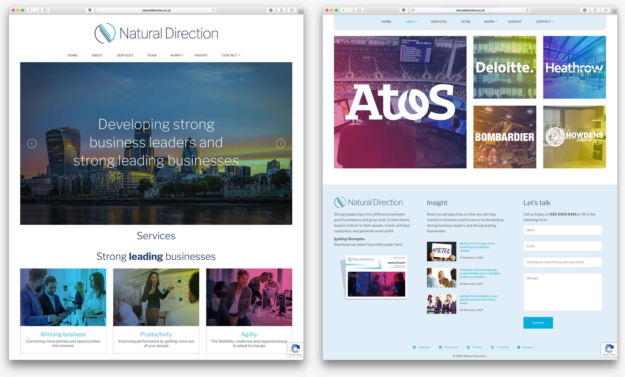This screenshot has height=377, width=625.
Task: Open the Productivity service card
Action: click(x=156, y=311)
